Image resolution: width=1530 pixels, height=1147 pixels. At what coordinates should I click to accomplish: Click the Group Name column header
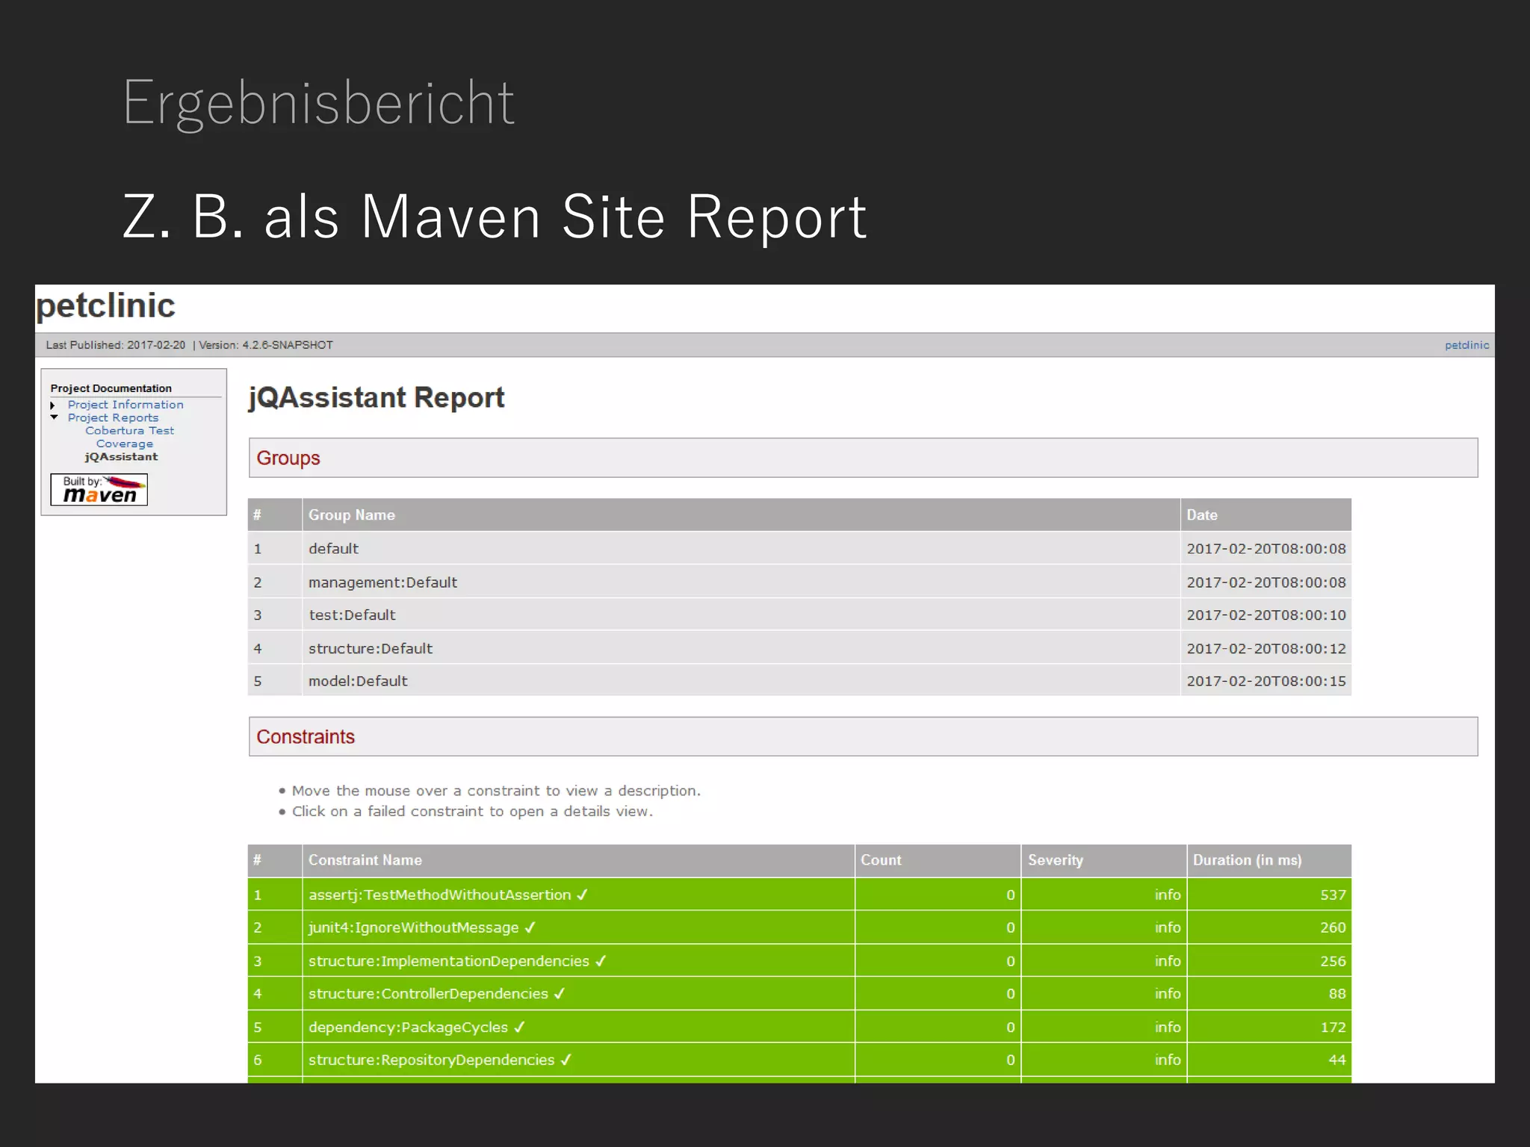pyautogui.click(x=741, y=515)
